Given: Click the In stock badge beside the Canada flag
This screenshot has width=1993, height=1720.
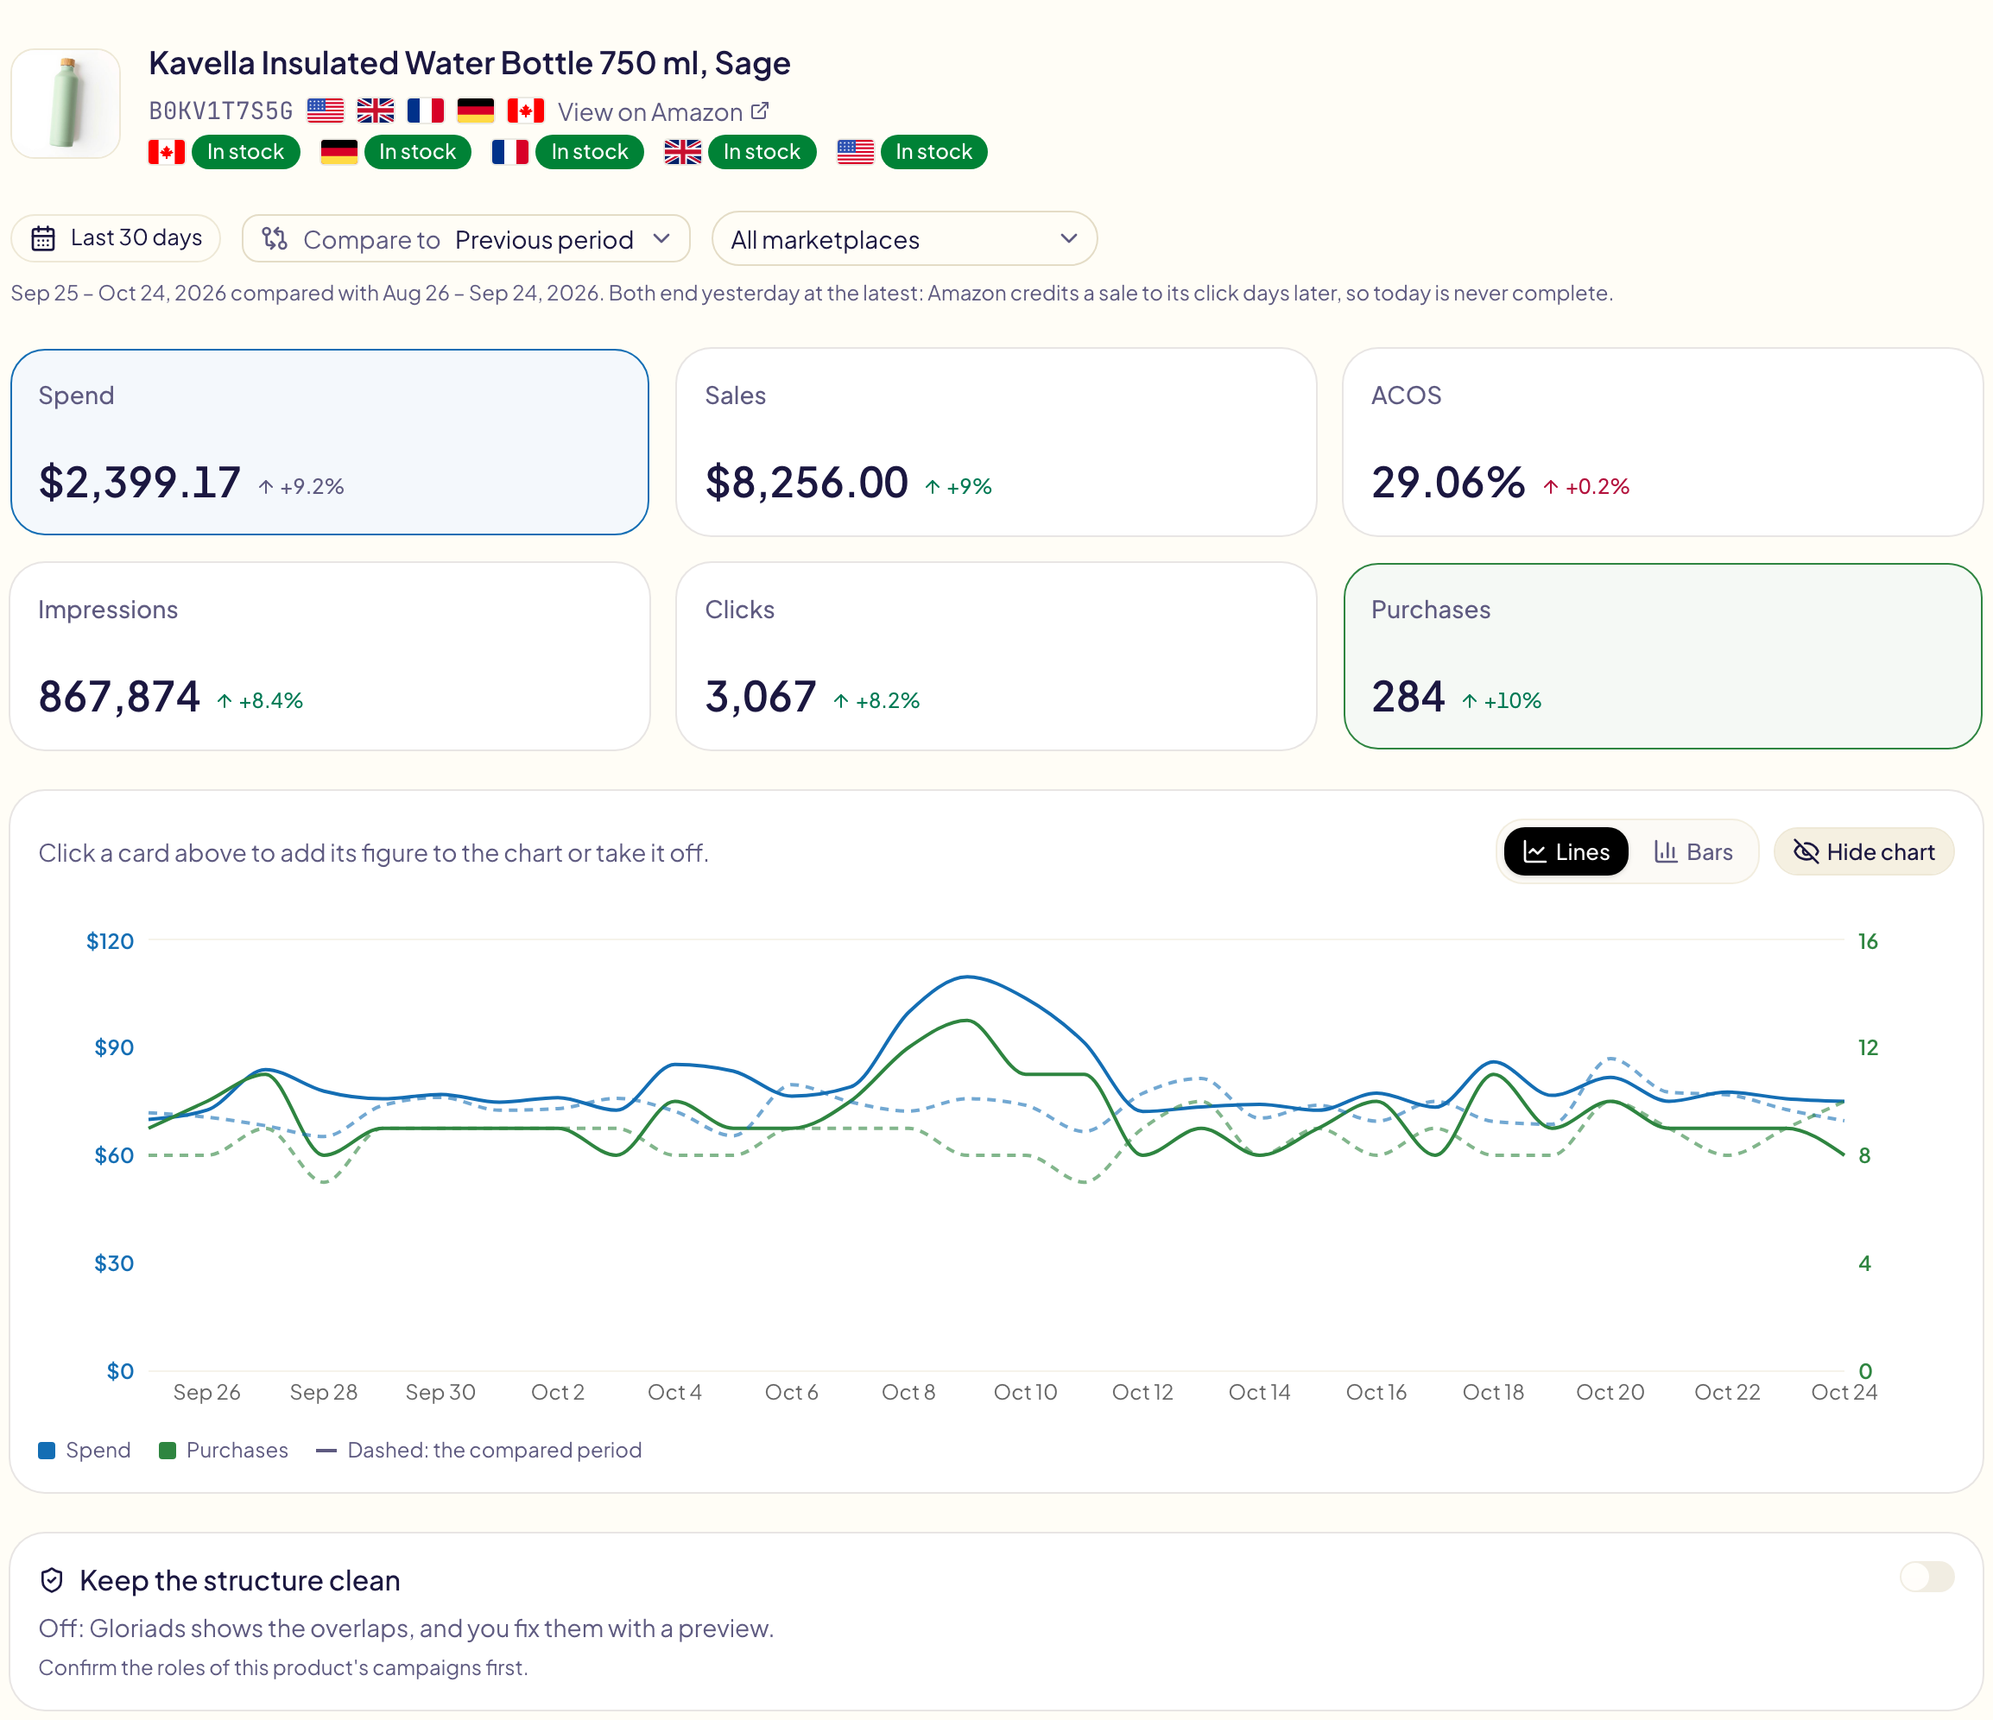Looking at the screenshot, I should click(x=245, y=152).
